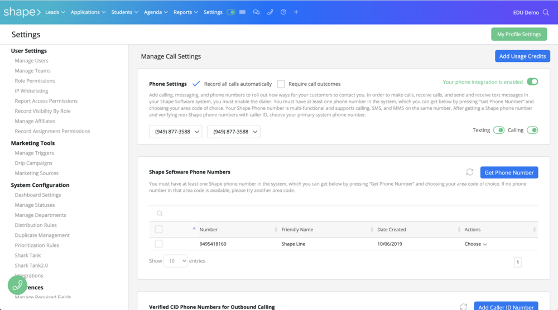Image resolution: width=558 pixels, height=310 pixels.
Task: Toggle the Texting switch
Action: (x=498, y=130)
